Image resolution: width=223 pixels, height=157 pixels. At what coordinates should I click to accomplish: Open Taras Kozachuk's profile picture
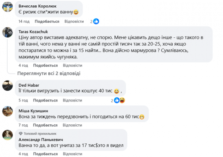(x=8, y=32)
